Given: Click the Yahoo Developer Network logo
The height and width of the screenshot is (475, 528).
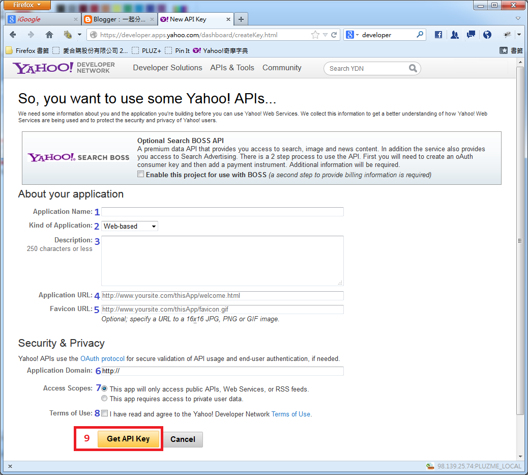Looking at the screenshot, I should pyautogui.click(x=64, y=68).
